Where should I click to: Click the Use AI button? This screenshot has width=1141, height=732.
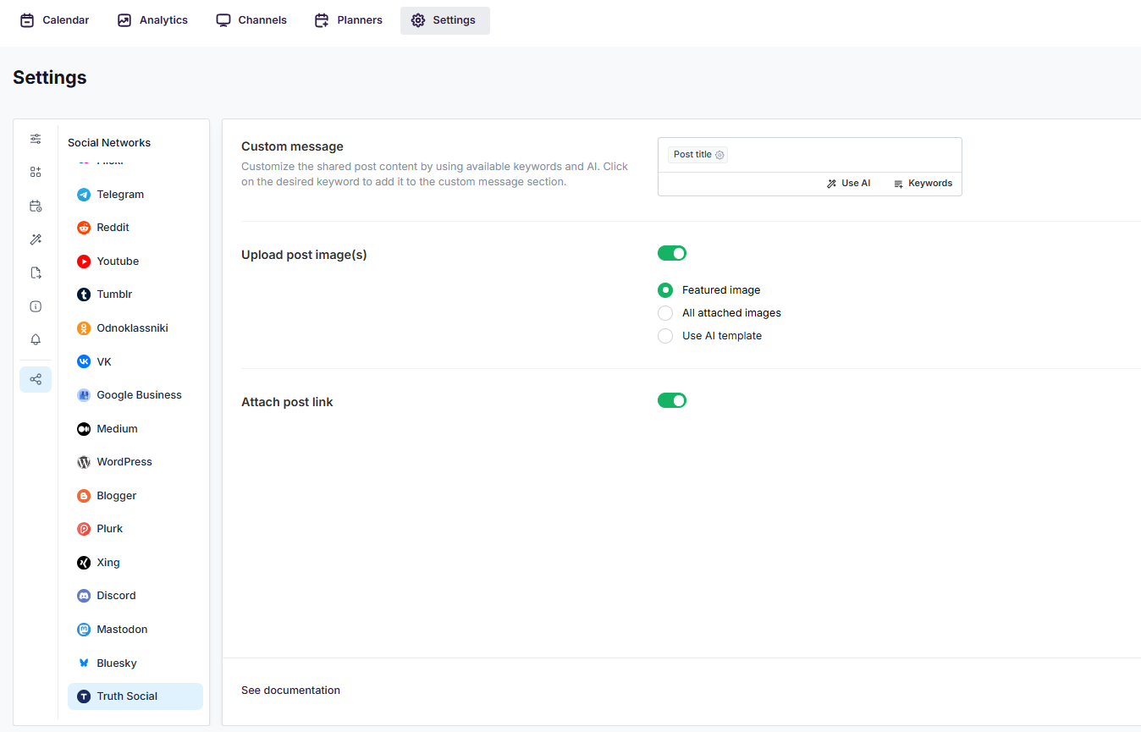click(849, 184)
